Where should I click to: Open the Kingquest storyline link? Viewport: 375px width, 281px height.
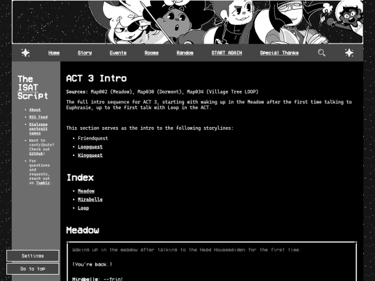90,155
